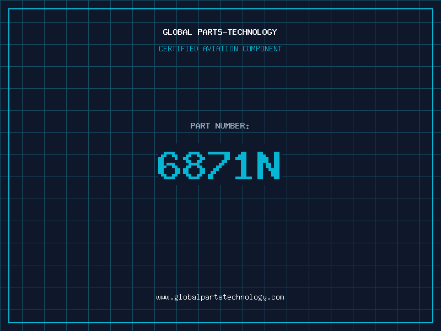The image size is (441, 331).
Task: Select the CERTIFIED AVIATION COMPONENT subtitle
Action: [220, 49]
